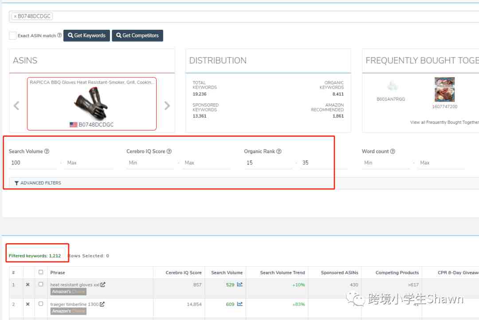The width and height of the screenshot is (479, 320).
Task: Tick the checkbox for heat resistant gloves xxl
Action: tap(41, 284)
